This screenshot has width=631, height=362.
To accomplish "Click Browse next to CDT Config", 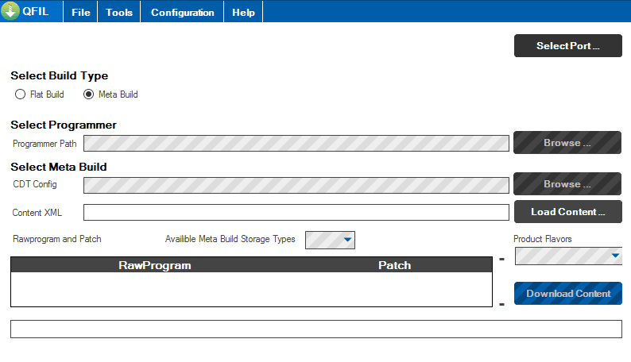I will (x=567, y=184).
